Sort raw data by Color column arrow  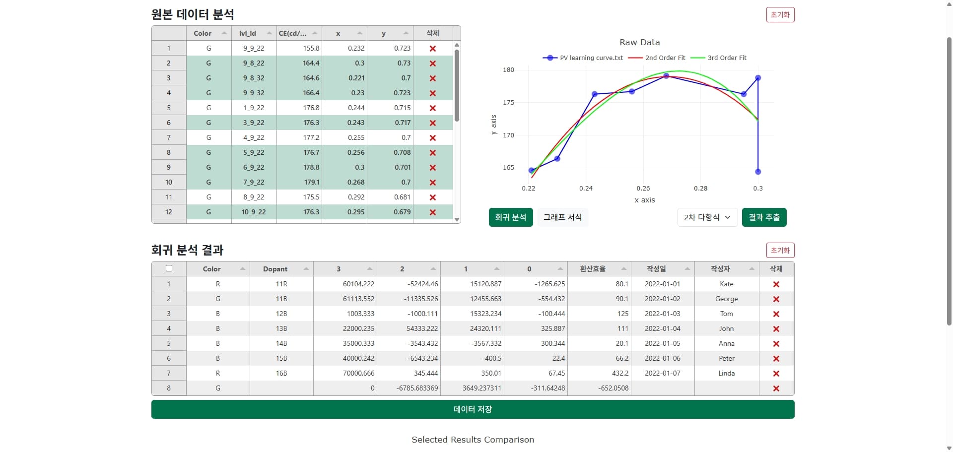coord(224,33)
